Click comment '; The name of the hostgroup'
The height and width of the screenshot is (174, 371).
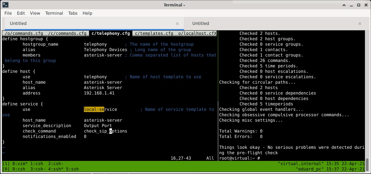(x=159, y=44)
